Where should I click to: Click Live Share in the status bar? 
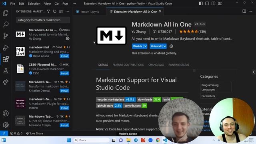(x=35, y=133)
